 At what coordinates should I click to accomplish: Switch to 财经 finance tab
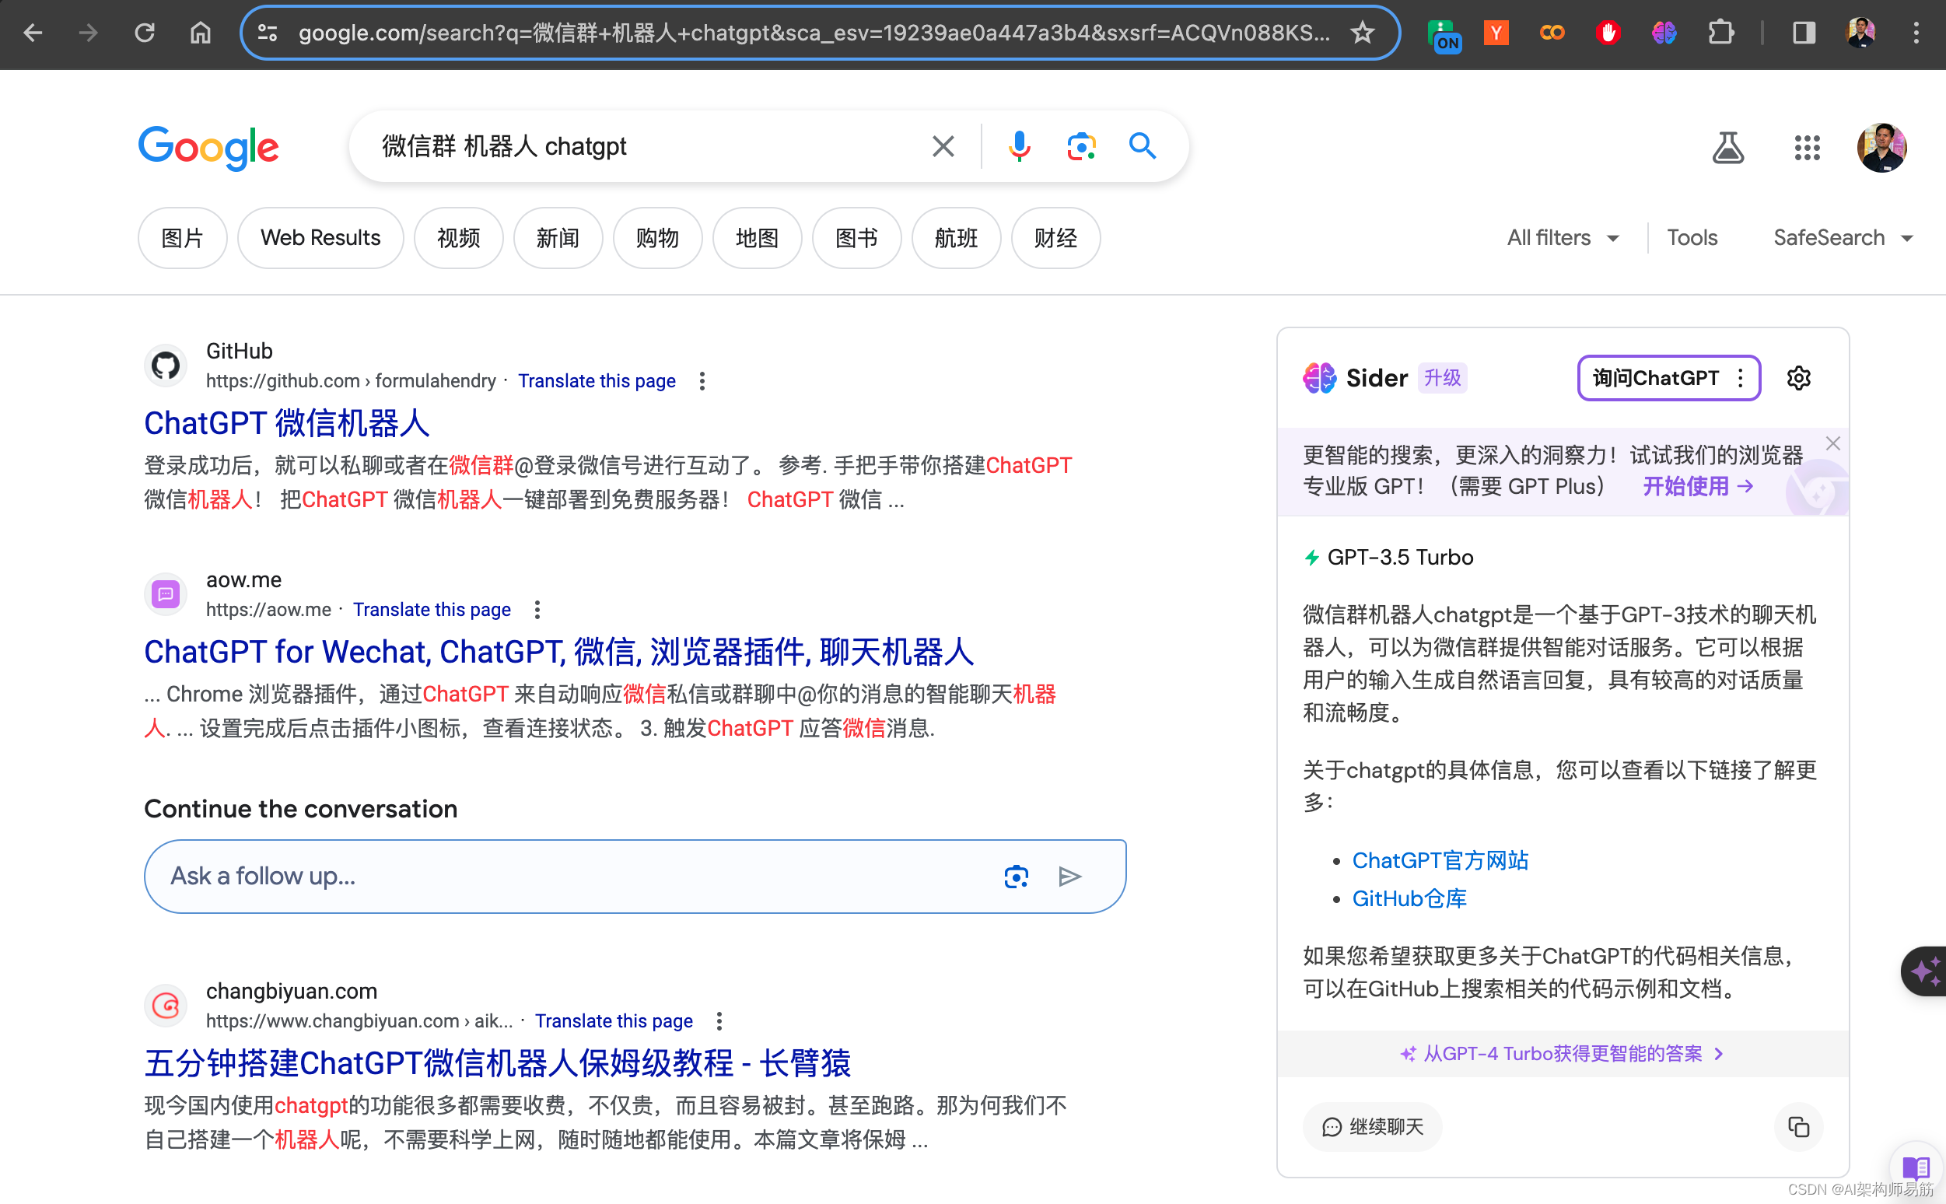click(1055, 238)
